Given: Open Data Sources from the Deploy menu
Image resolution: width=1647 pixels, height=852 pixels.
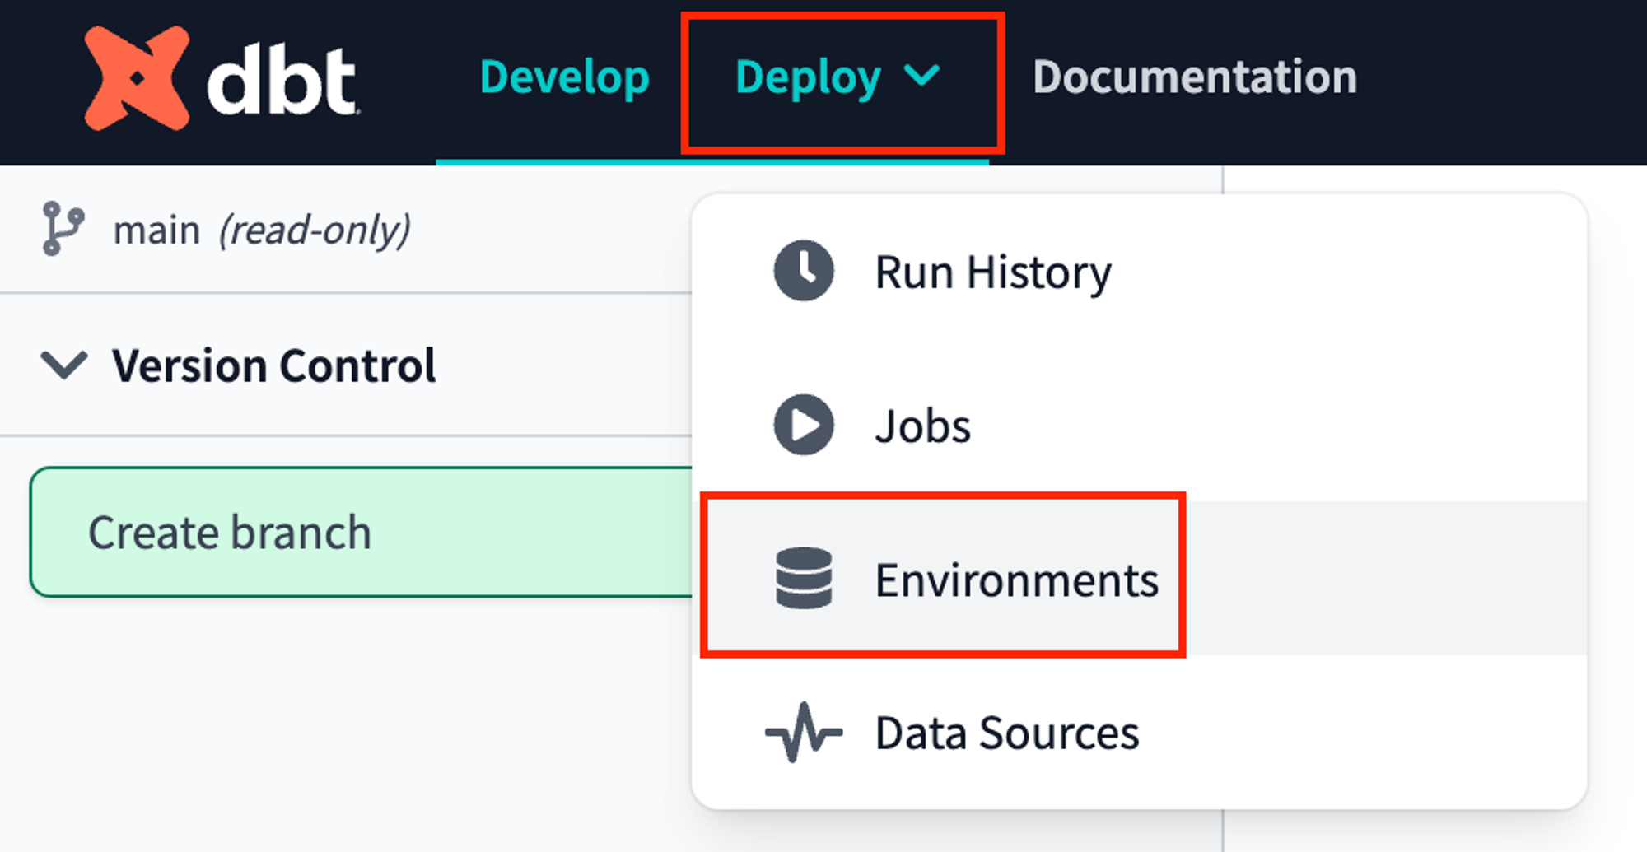Looking at the screenshot, I should (1006, 732).
